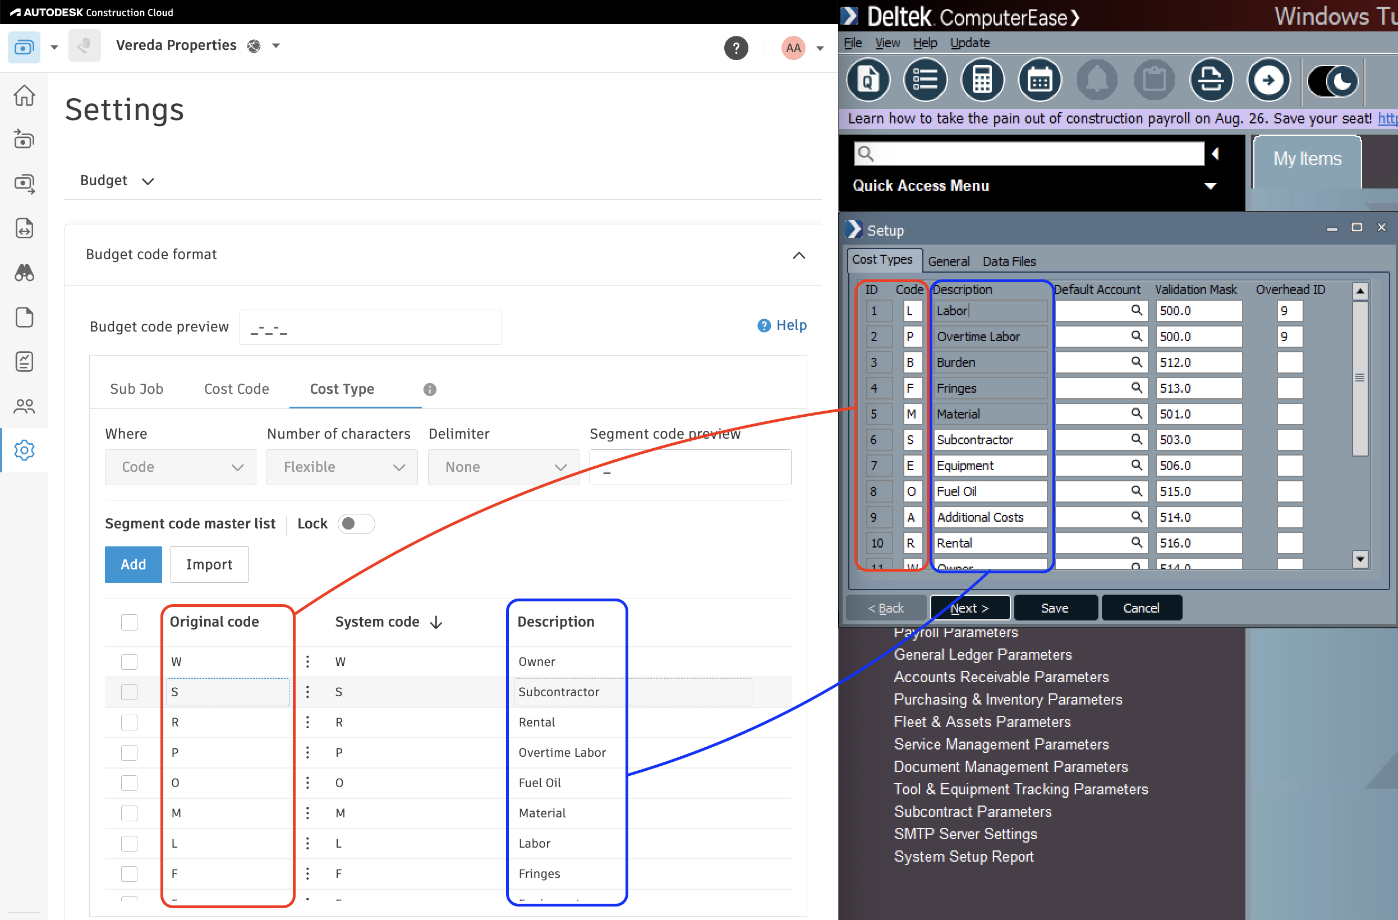This screenshot has width=1398, height=920.
Task: Open the calendar icon in Deltek toolbar
Action: [x=1040, y=80]
